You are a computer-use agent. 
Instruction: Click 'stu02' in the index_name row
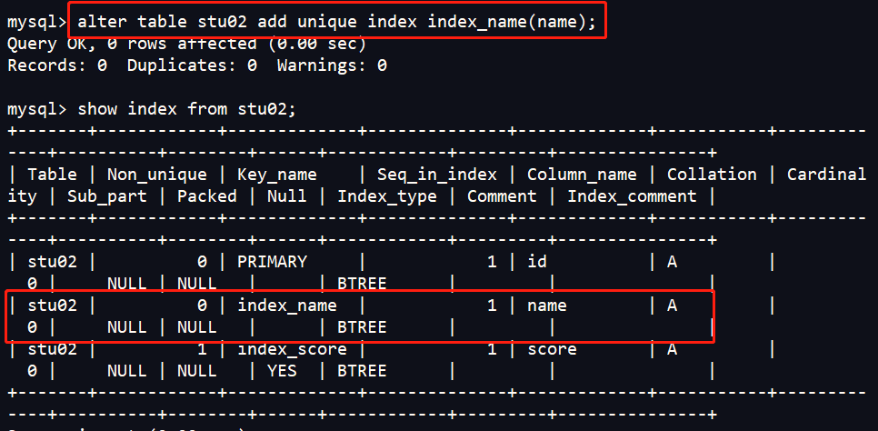coord(52,306)
